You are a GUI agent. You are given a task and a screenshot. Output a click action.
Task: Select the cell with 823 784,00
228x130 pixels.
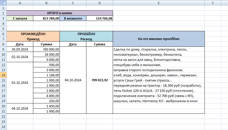pyautogui.click(x=46, y=18)
